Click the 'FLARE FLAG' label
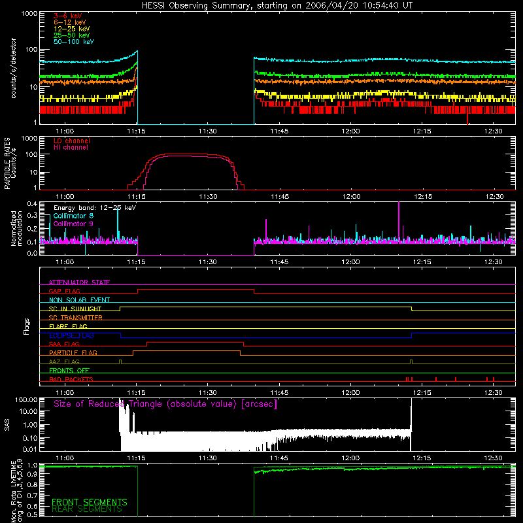Screen dimensions: 523x523 point(68,326)
